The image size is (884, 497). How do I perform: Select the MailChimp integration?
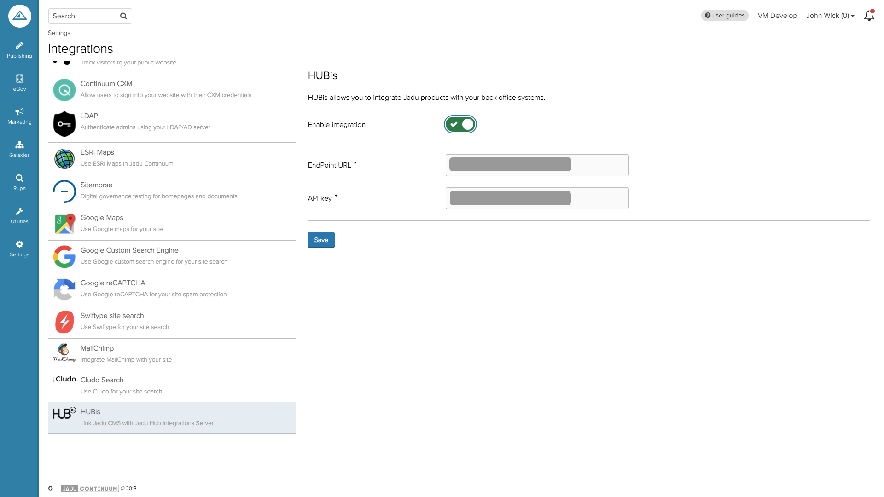point(172,354)
